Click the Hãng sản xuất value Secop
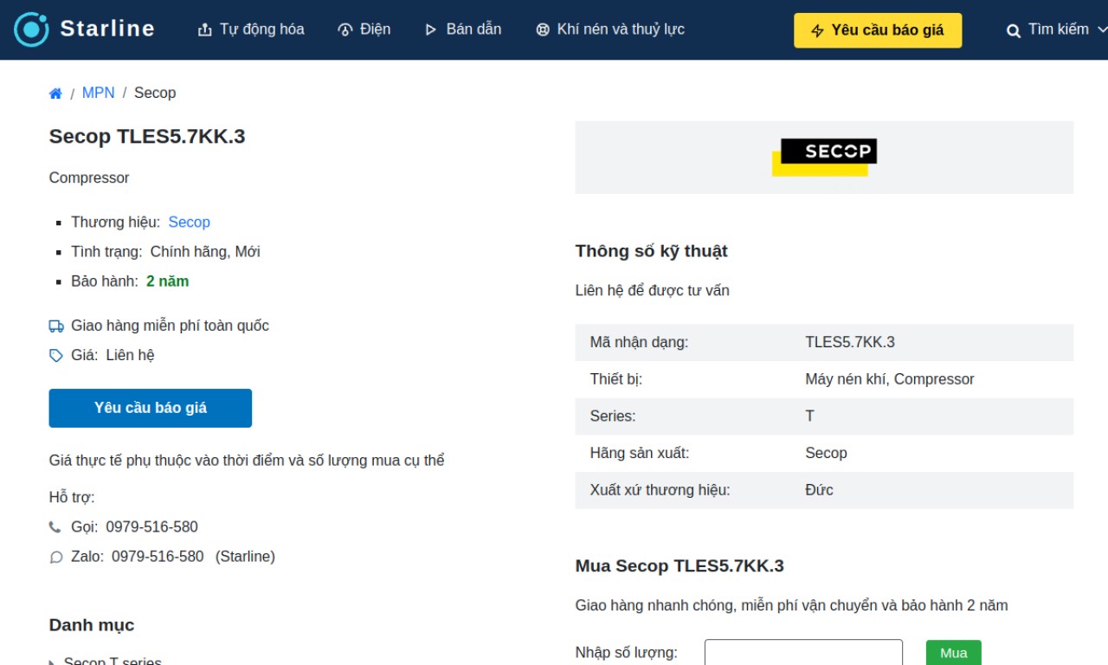The height and width of the screenshot is (665, 1108). (x=826, y=453)
